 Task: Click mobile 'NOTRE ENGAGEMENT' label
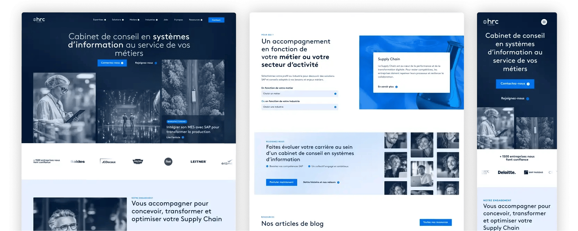click(x=497, y=201)
